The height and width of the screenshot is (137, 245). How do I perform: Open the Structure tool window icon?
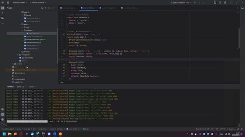click(x=3, y=18)
